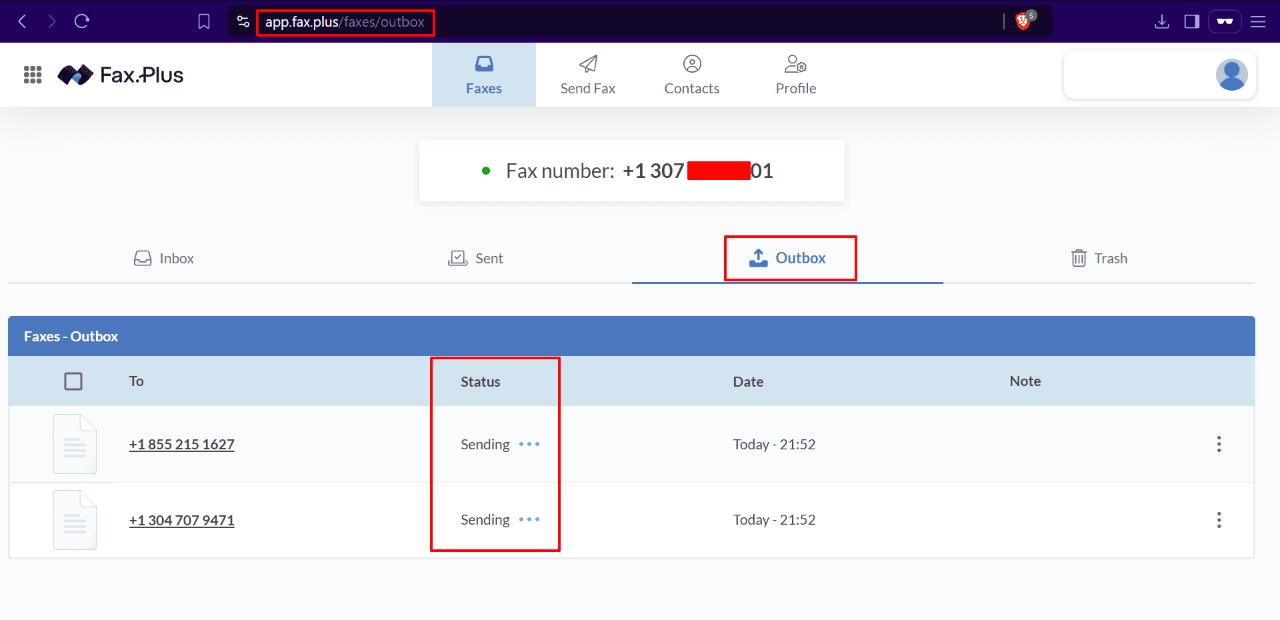
Task: Open the user avatar account menu
Action: (1231, 75)
